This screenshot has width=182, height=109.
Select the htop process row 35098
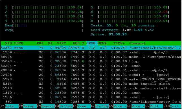91,61
